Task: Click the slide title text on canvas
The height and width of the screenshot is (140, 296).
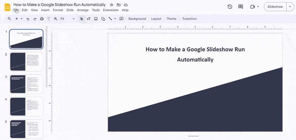Action: click(195, 54)
